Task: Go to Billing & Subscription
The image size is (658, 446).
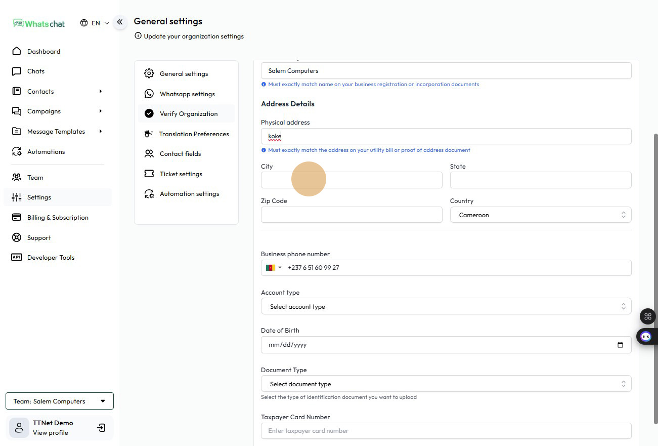Action: coord(57,217)
